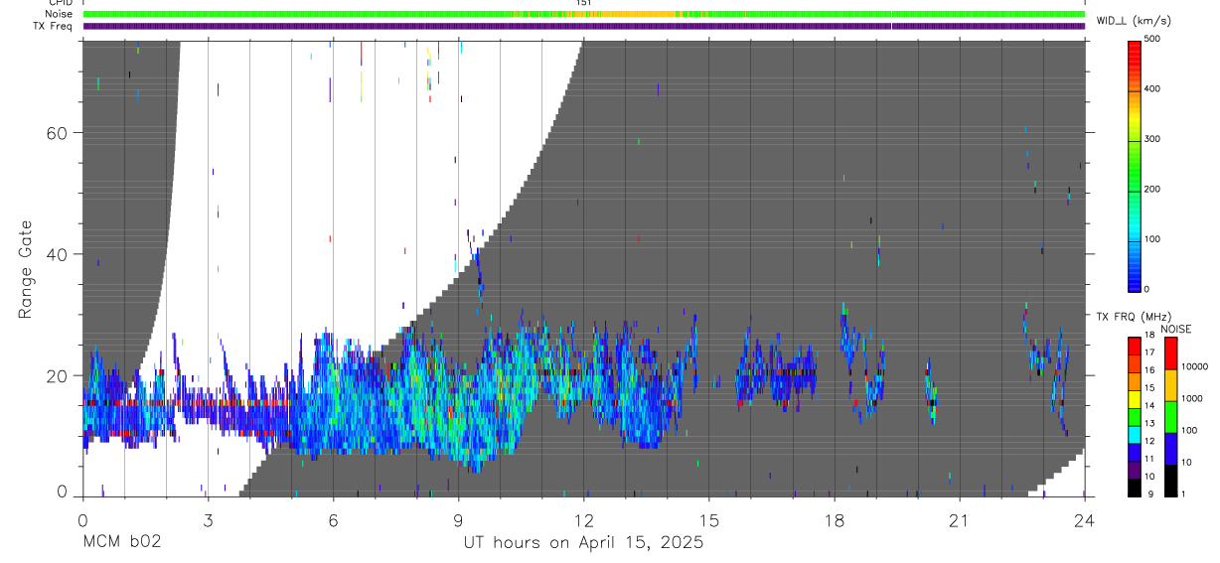Click the "6" tick on the UT hours axis
Screen dimensions: 1220x563
pyautogui.click(x=333, y=519)
